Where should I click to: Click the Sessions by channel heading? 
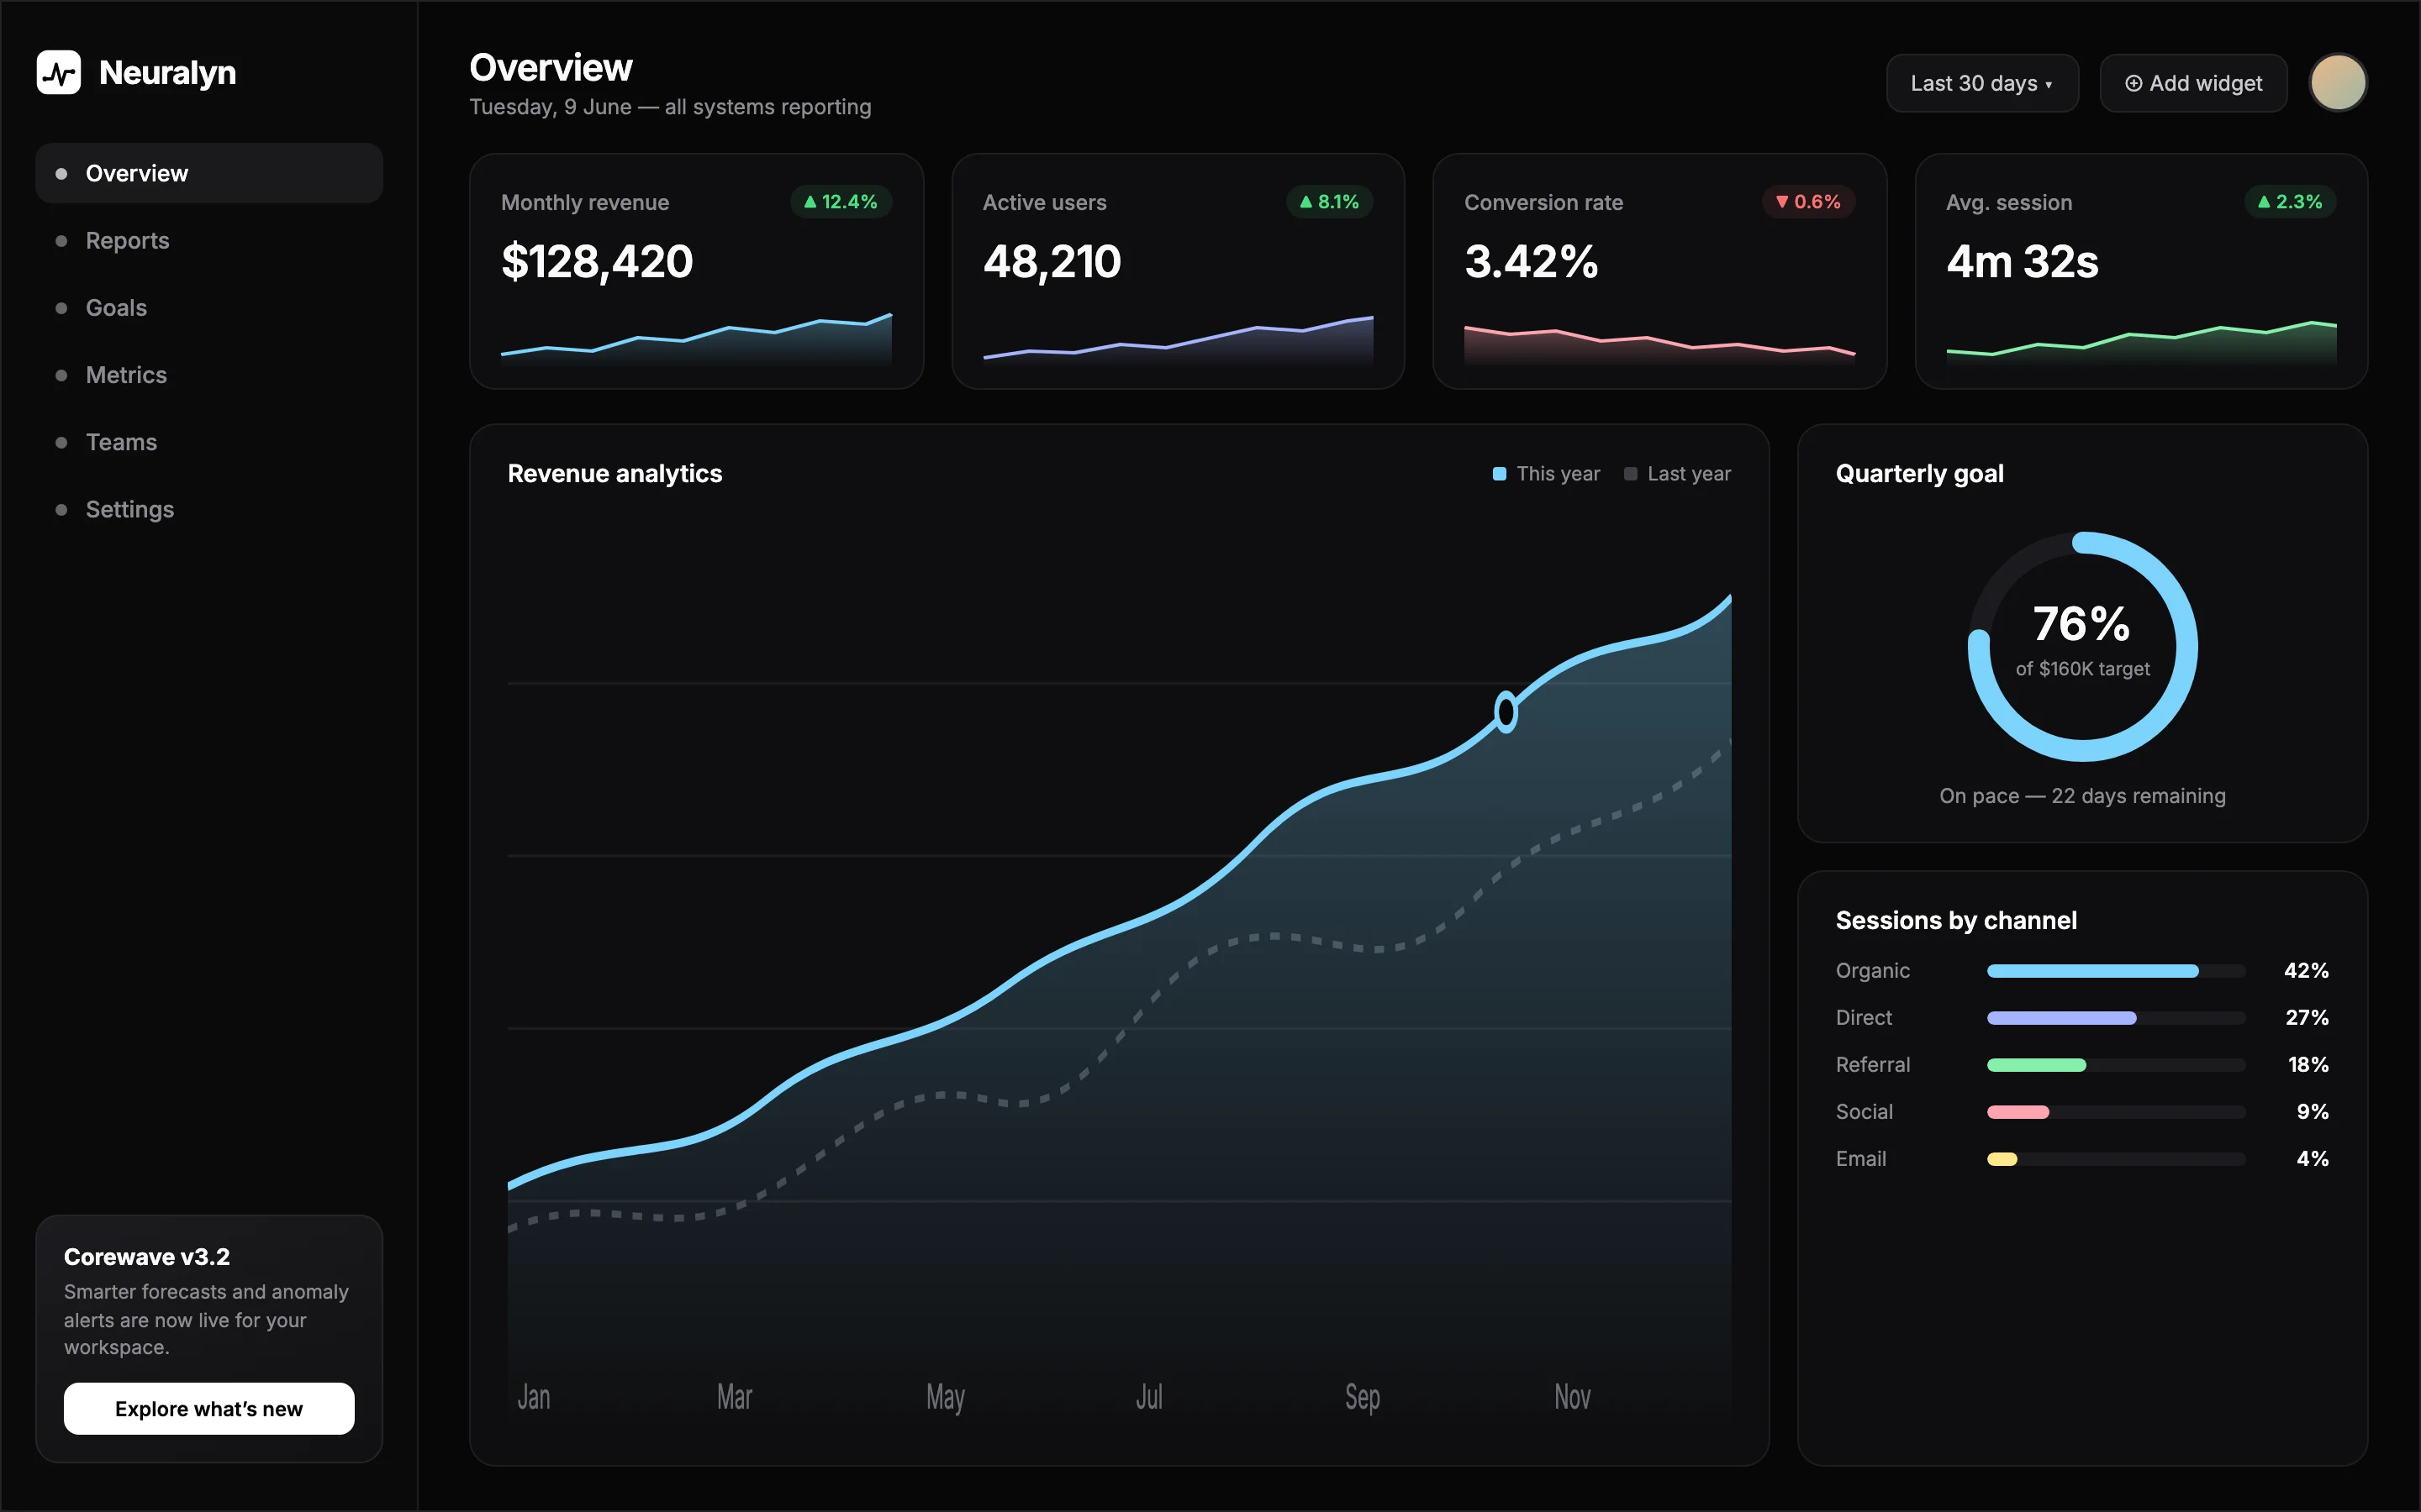(1956, 921)
